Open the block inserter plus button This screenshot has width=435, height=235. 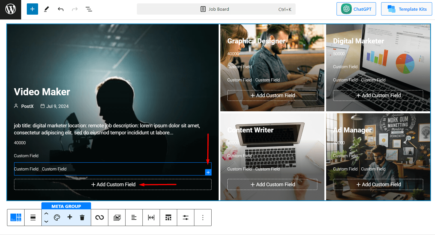(x=32, y=9)
